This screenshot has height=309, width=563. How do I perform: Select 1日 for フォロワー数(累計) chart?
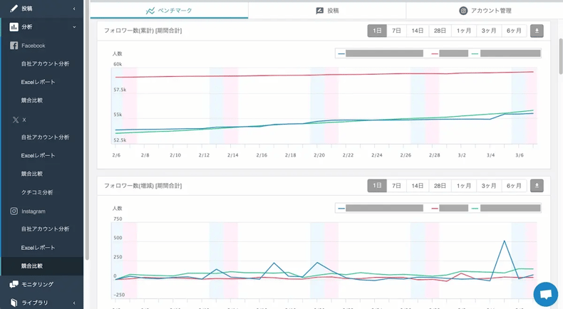pos(377,31)
